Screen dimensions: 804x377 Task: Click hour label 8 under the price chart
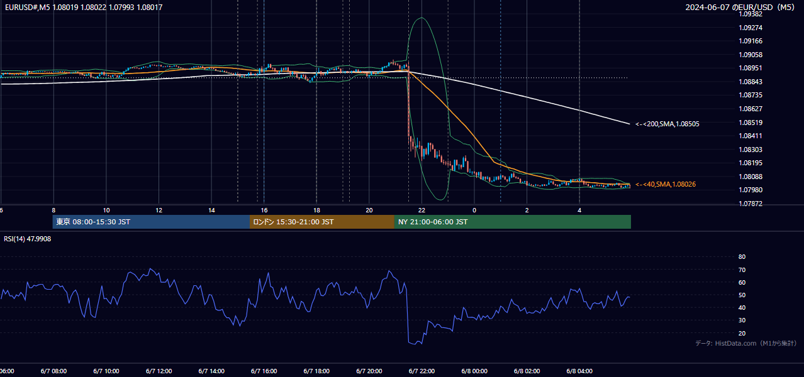(53, 210)
